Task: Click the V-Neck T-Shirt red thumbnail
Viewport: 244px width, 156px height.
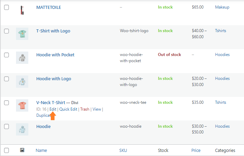Action: point(22,105)
